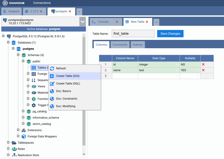
Task: Open Data Type dropdown for name column
Action: [177, 70]
